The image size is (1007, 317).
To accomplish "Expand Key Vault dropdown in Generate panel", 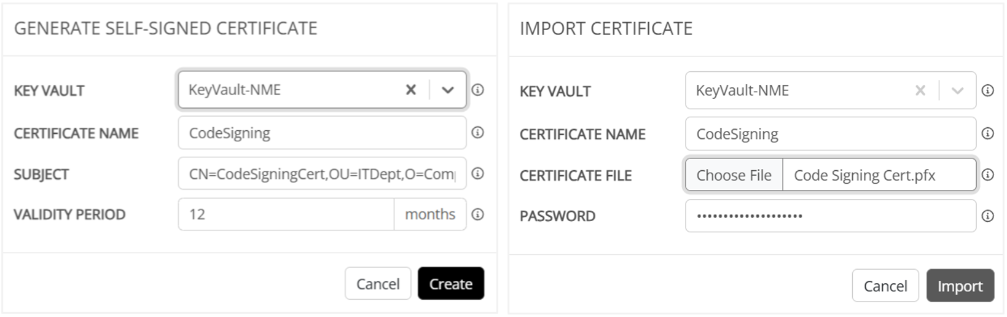I will click(x=448, y=90).
